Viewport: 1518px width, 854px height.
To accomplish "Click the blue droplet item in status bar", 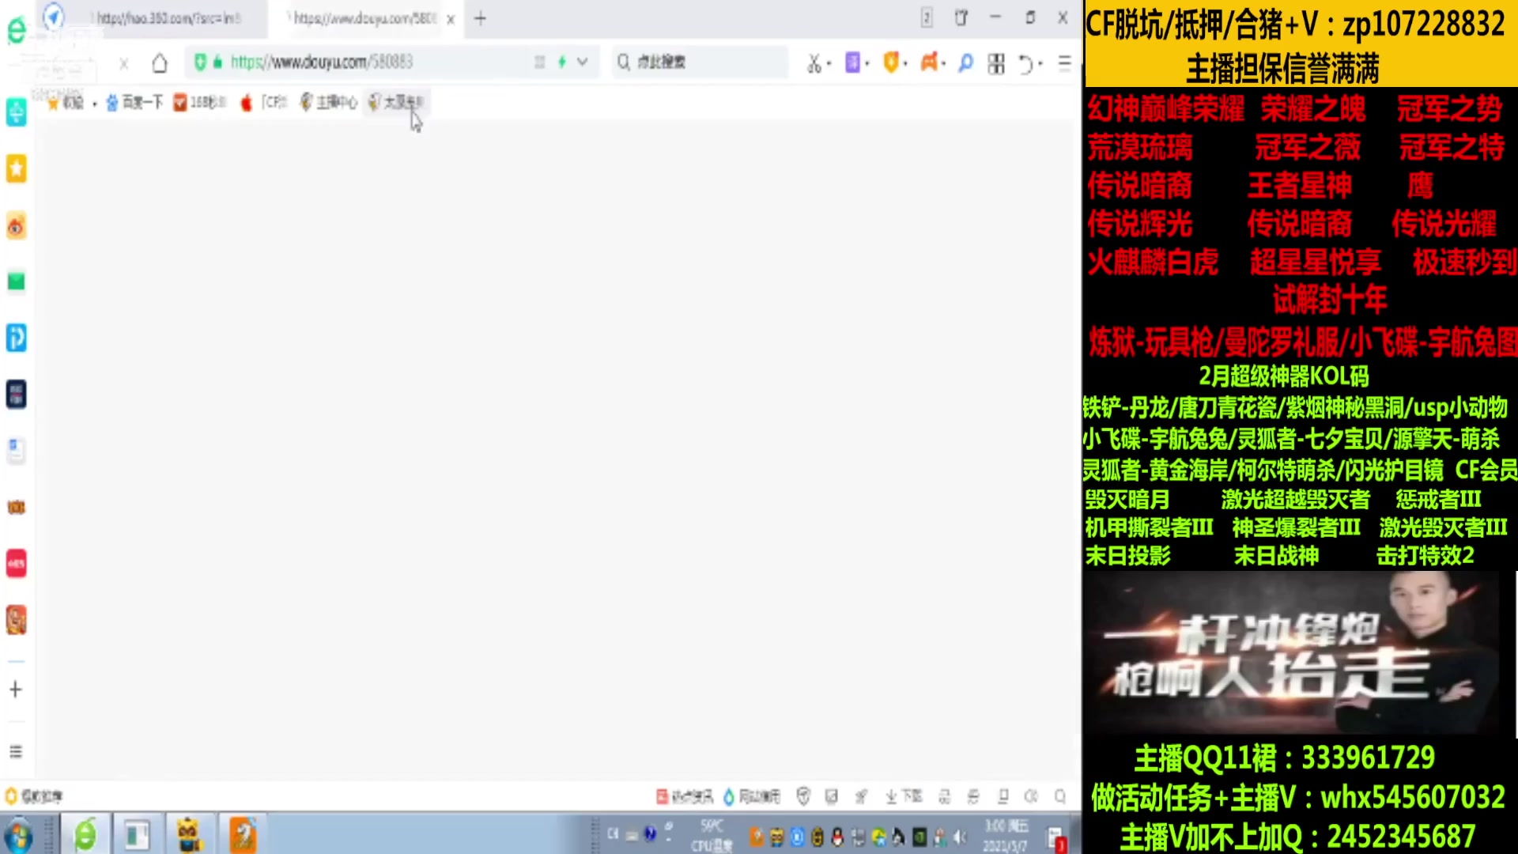I will pos(751,796).
